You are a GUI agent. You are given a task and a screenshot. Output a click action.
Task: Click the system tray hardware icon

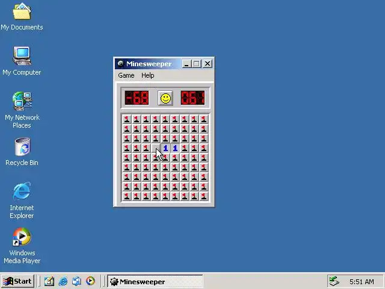click(334, 281)
